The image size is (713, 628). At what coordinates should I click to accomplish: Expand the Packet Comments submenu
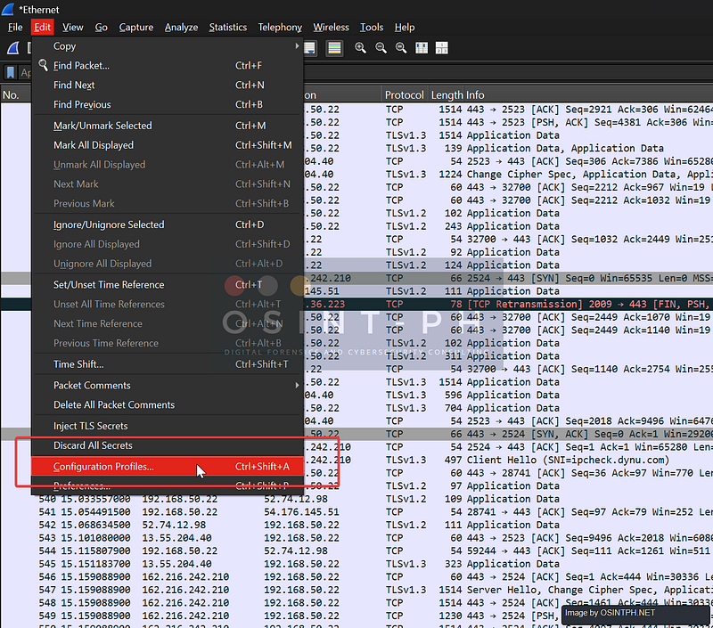pos(168,386)
